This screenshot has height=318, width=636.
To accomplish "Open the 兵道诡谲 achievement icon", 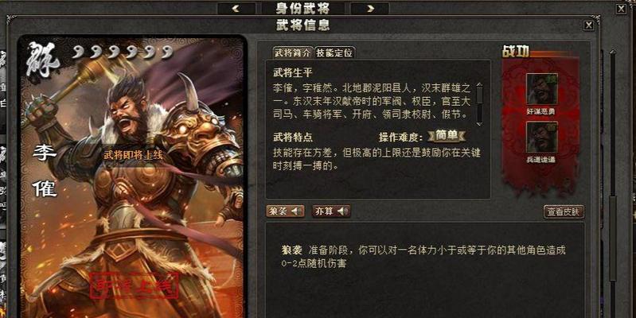I will (x=541, y=137).
